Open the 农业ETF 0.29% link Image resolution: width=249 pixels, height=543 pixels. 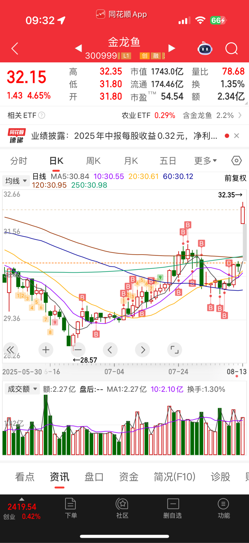coord(148,115)
